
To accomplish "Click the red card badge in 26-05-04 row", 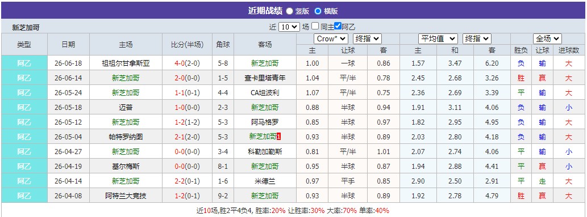I will (279, 137).
